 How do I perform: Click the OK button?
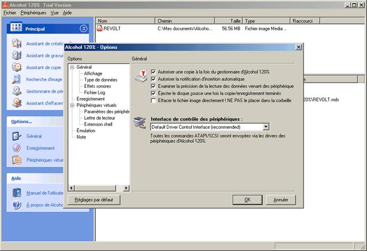pyautogui.click(x=247, y=200)
